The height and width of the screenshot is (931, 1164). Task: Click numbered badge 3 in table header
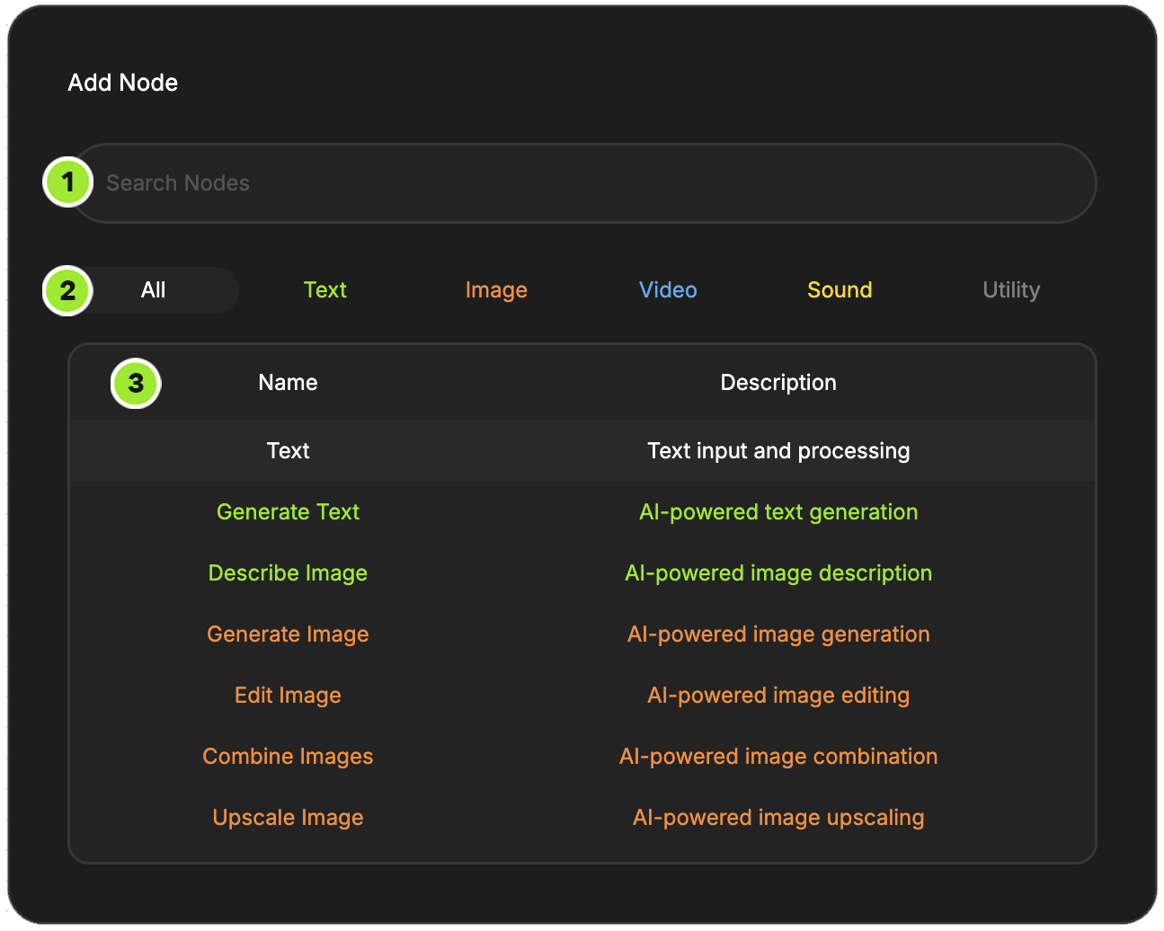tap(136, 384)
